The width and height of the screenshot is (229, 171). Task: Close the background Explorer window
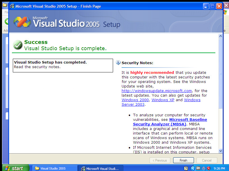point(226,5)
